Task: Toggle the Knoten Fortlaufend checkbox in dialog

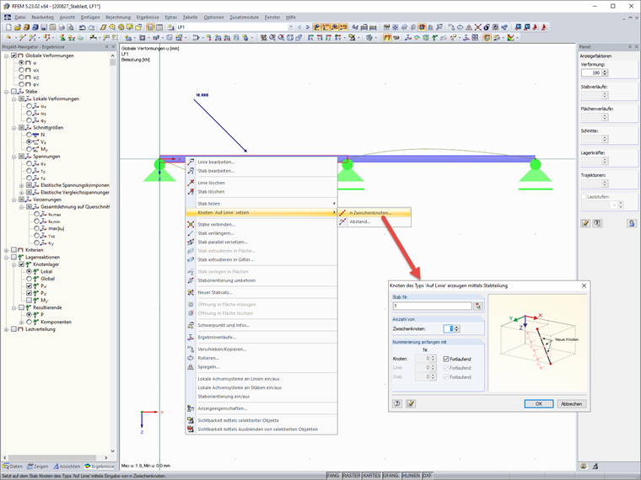Action: click(x=446, y=360)
